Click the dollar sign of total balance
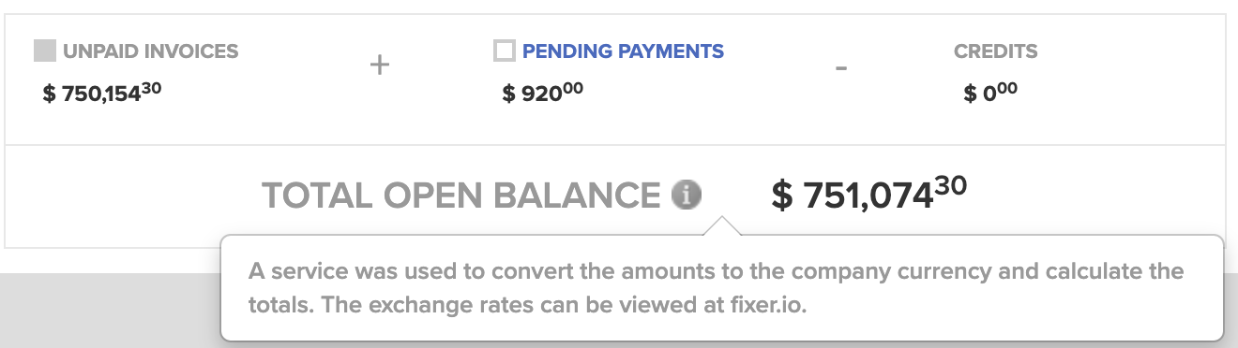Image resolution: width=1238 pixels, height=348 pixels. [x=783, y=195]
